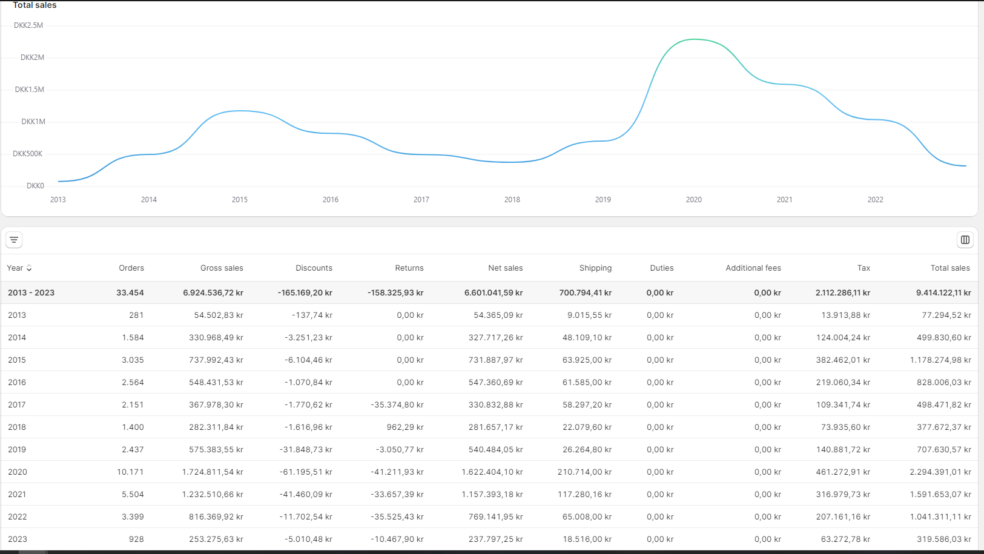
Task: Click the Shipping column header
Action: click(x=595, y=268)
